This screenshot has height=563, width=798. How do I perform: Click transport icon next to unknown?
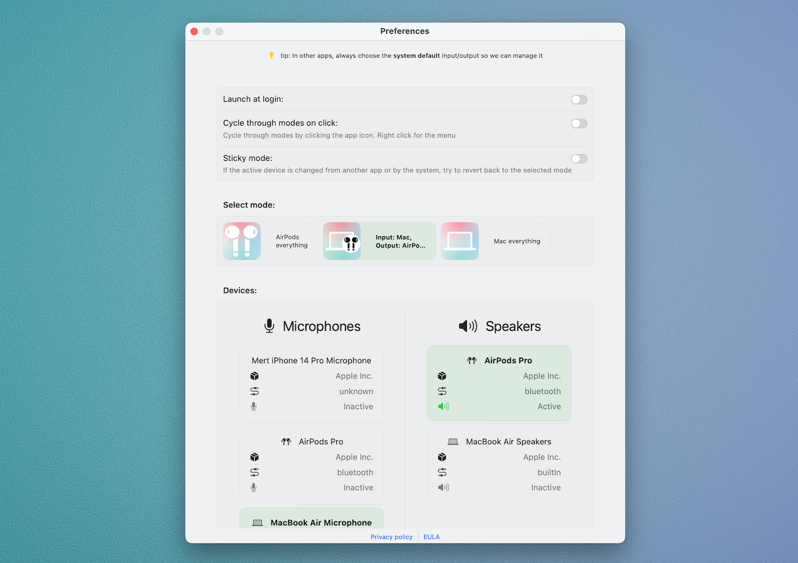tap(254, 391)
